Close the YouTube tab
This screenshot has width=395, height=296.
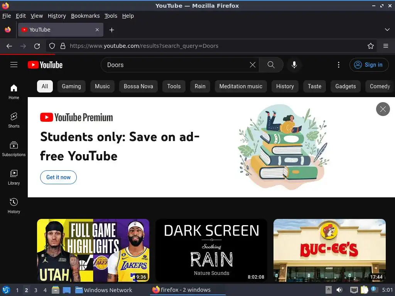97,30
